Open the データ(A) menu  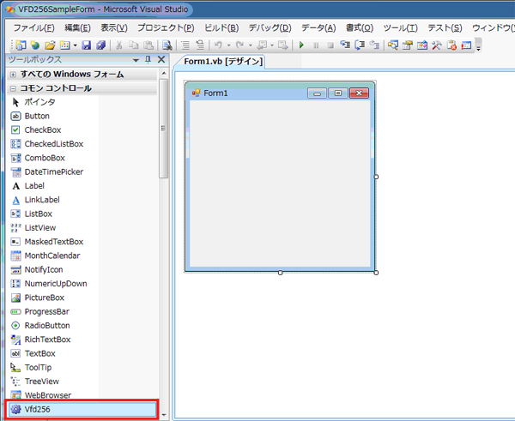318,28
